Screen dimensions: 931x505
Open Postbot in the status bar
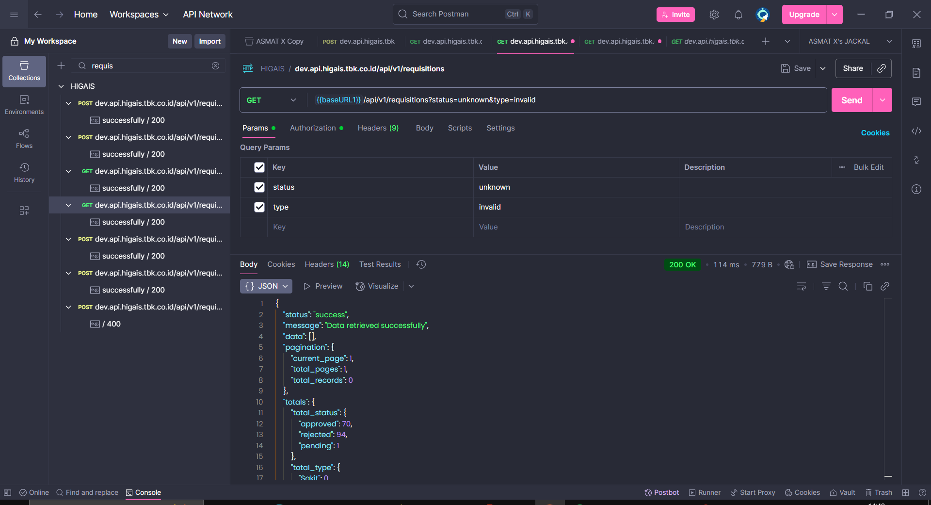pos(662,492)
